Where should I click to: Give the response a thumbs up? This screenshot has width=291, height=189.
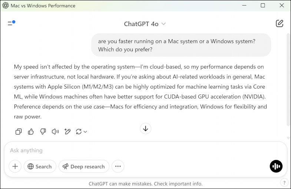[31, 132]
